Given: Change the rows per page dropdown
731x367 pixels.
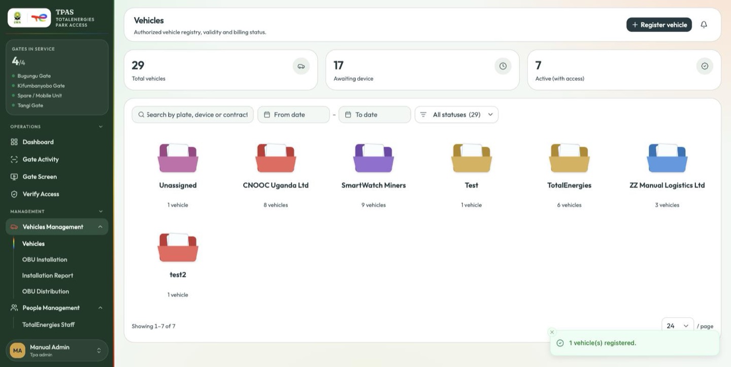Looking at the screenshot, I should pos(678,326).
